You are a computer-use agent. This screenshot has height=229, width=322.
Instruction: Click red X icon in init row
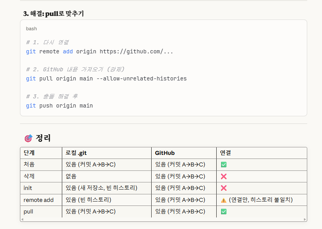[223, 188]
